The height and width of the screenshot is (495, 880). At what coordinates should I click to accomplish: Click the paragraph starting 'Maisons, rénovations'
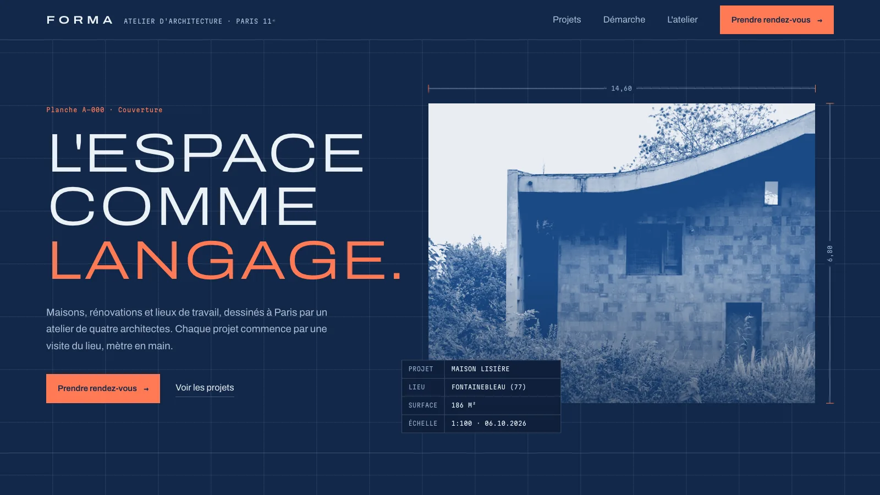[187, 329]
